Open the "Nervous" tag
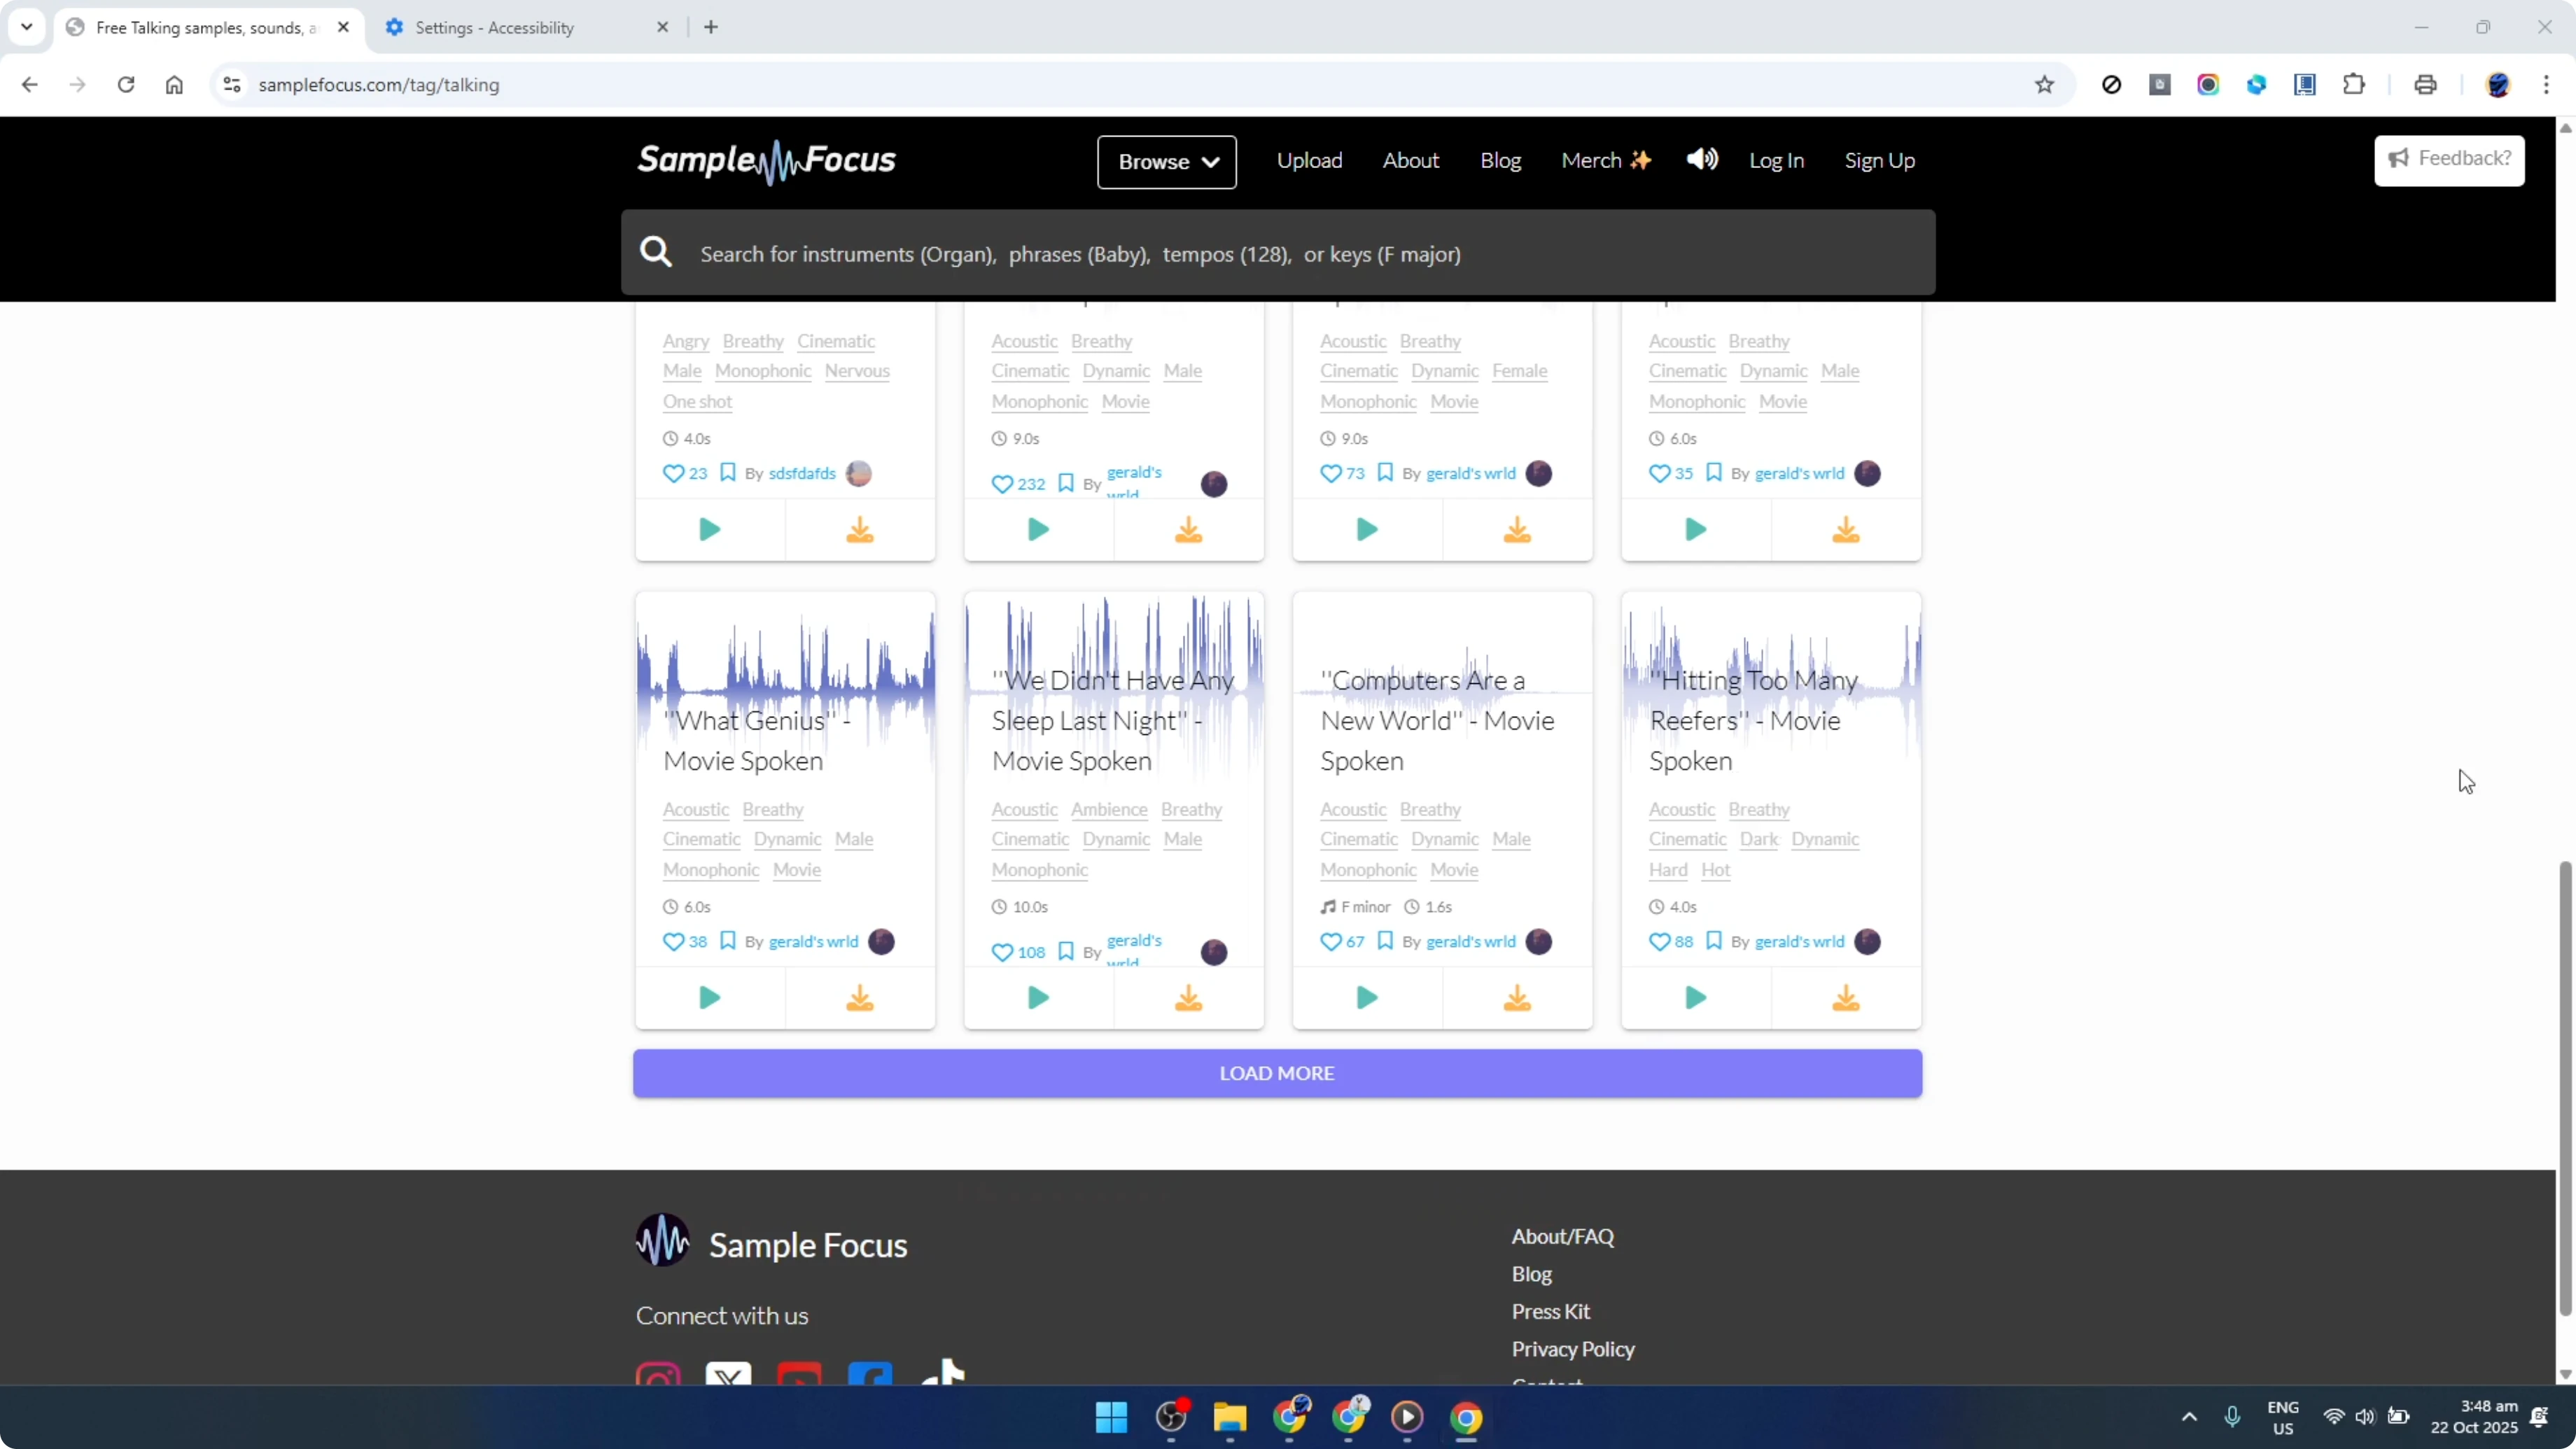This screenshot has height=1449, width=2576. pos(857,371)
